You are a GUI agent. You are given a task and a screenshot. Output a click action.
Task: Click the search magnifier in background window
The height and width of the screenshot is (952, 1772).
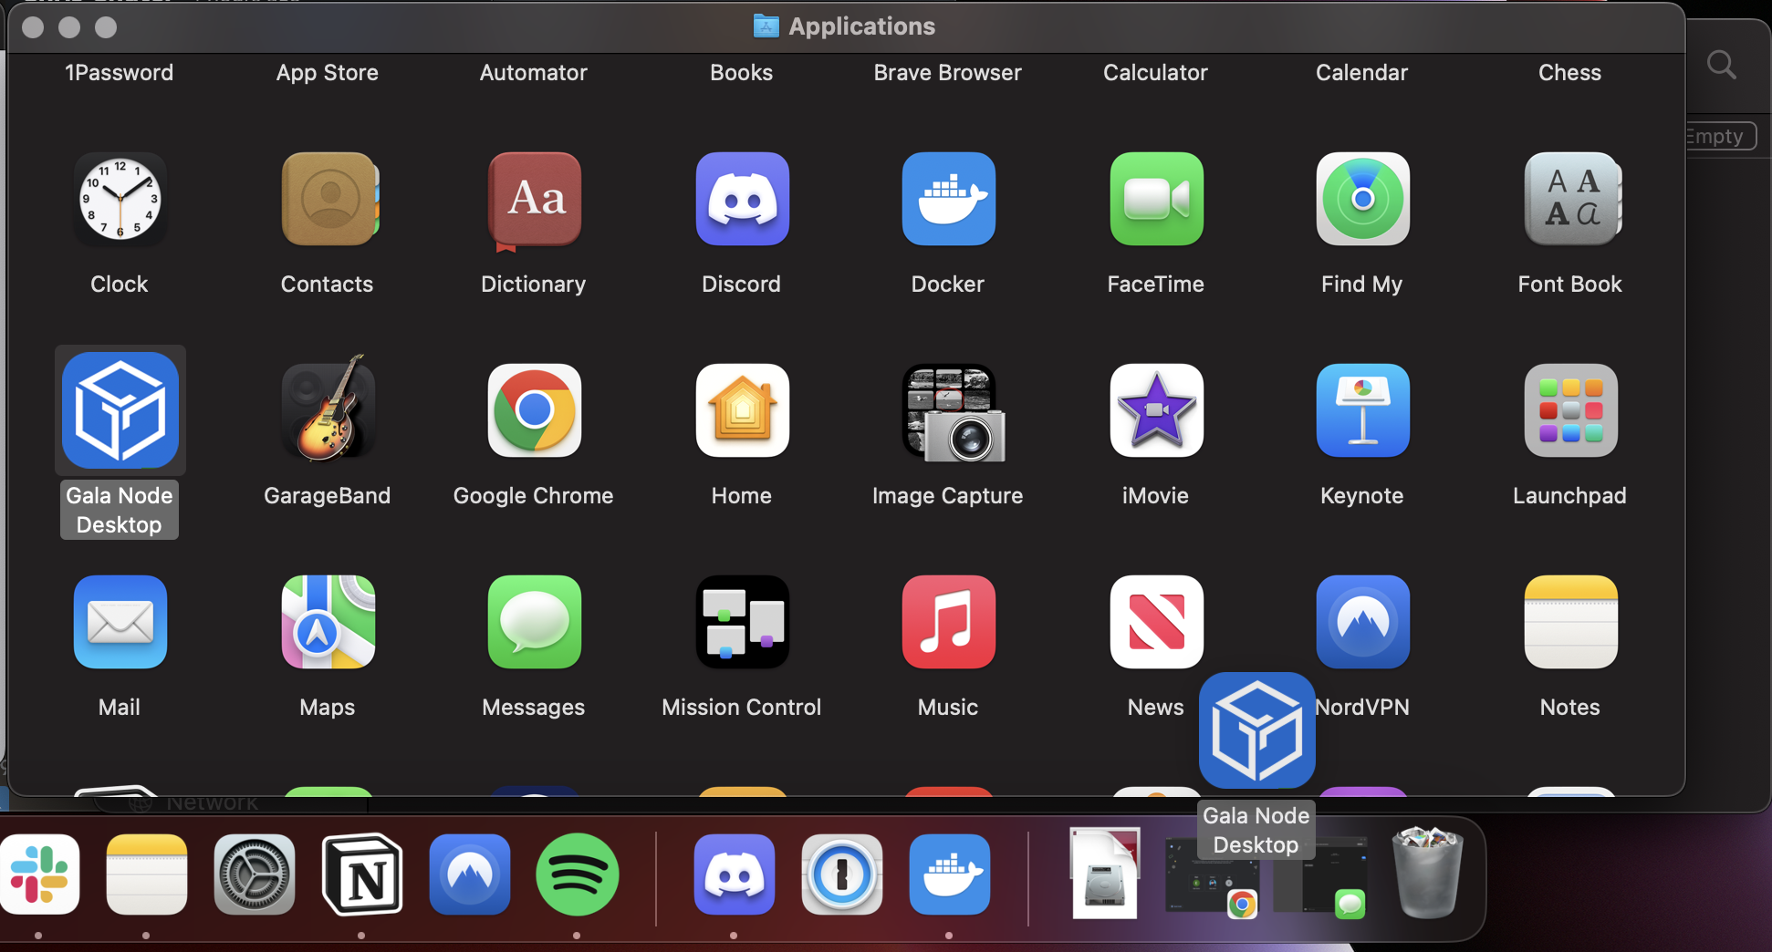click(1722, 65)
